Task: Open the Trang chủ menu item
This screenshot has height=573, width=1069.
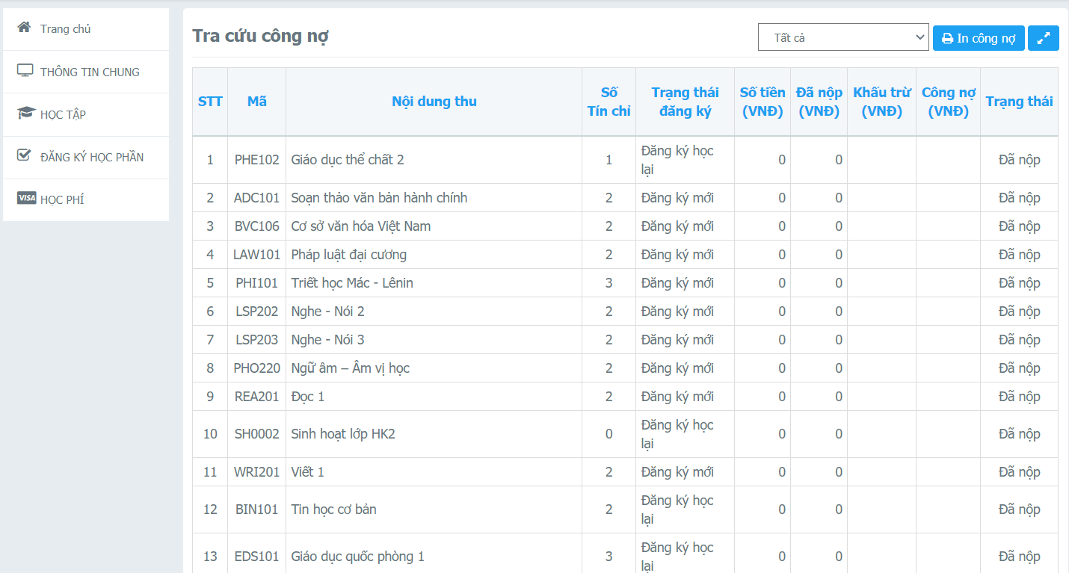Action: pyautogui.click(x=66, y=29)
